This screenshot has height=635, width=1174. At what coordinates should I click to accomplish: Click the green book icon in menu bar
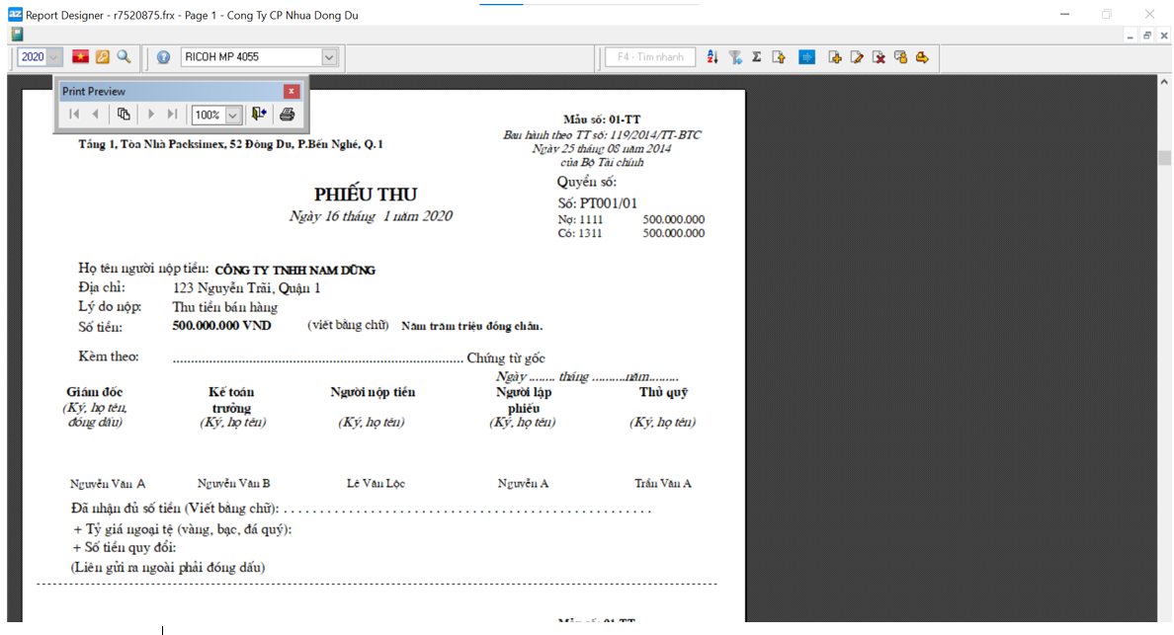pos(17,35)
